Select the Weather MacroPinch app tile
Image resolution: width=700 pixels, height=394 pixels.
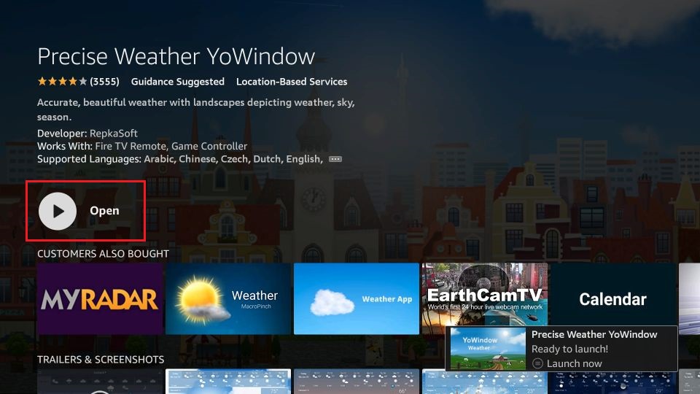pos(228,298)
